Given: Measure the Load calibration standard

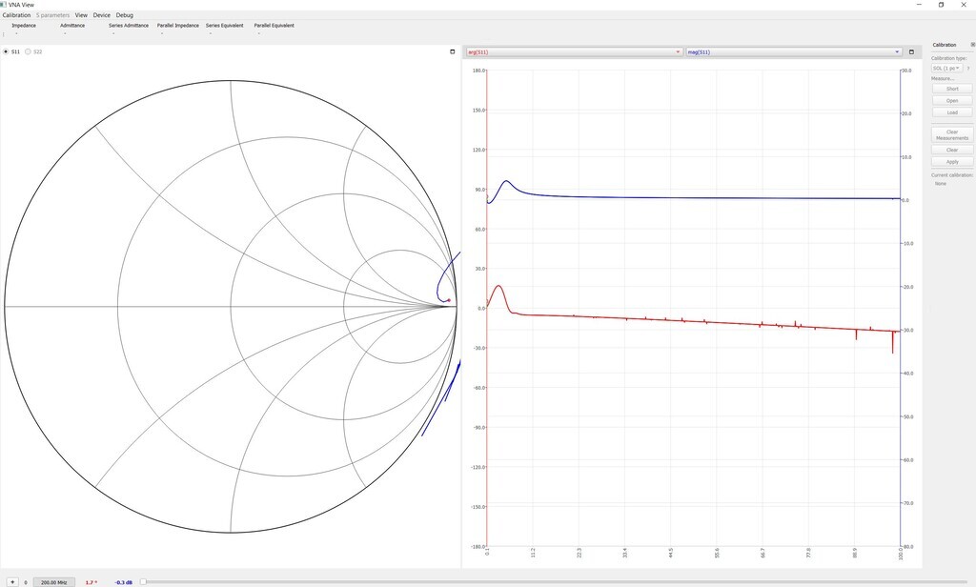Looking at the screenshot, I should 952,112.
